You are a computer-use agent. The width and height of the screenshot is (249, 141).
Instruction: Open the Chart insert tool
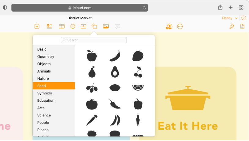pyautogui.click(x=73, y=26)
